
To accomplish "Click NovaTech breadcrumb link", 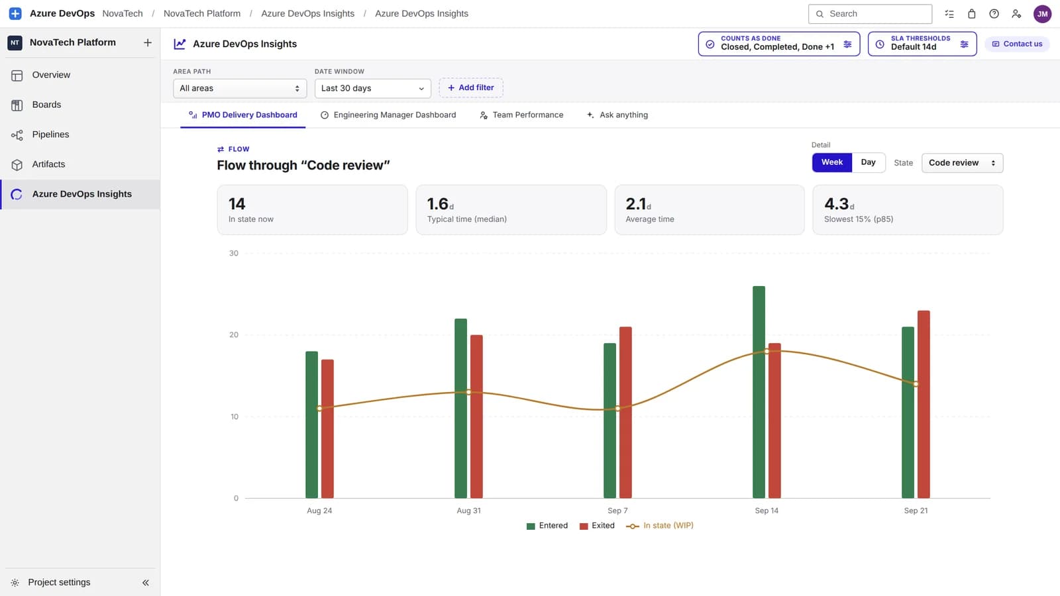I will 123,14.
